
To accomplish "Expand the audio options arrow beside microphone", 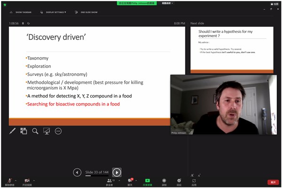I will click(x=15, y=180).
